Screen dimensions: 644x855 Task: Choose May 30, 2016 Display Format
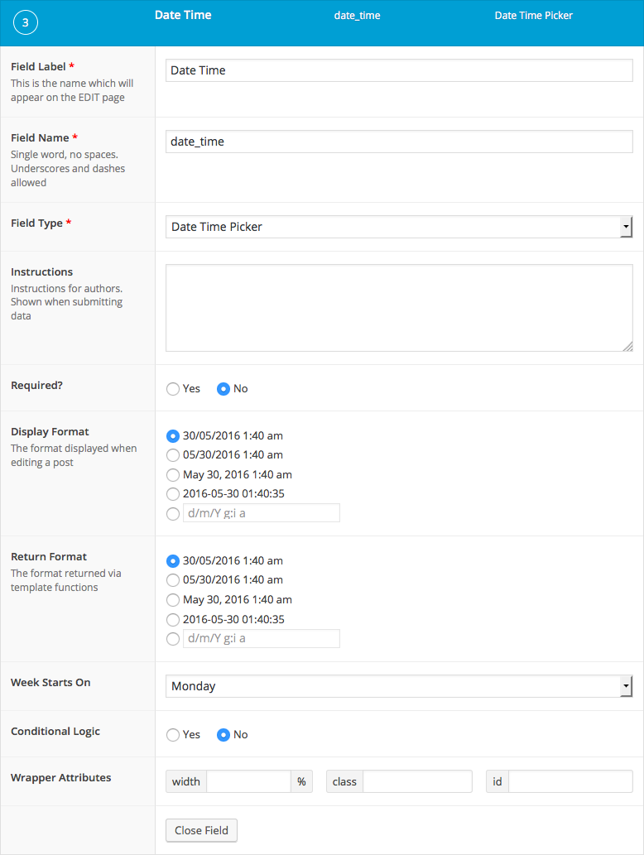(x=173, y=475)
